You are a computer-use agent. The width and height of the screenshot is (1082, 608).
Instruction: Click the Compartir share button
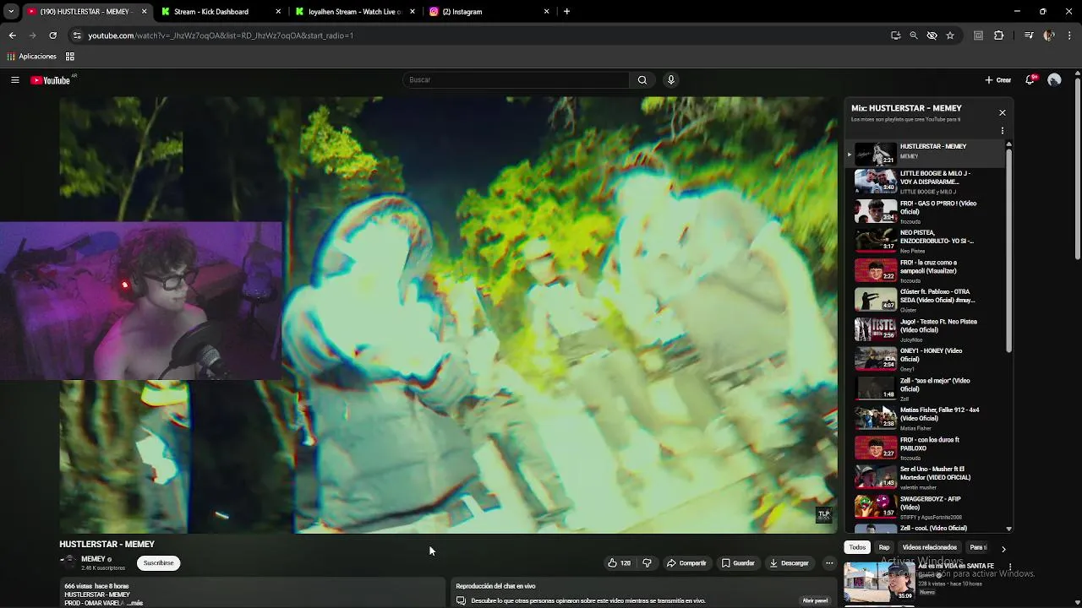click(686, 563)
